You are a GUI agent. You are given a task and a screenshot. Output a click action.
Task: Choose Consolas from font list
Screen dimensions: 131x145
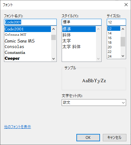tap(28, 47)
